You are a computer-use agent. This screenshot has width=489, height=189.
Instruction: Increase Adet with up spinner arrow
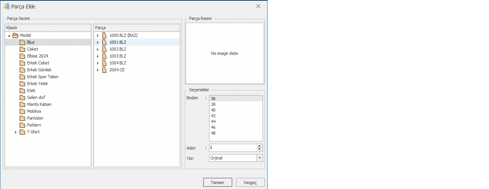(260, 146)
